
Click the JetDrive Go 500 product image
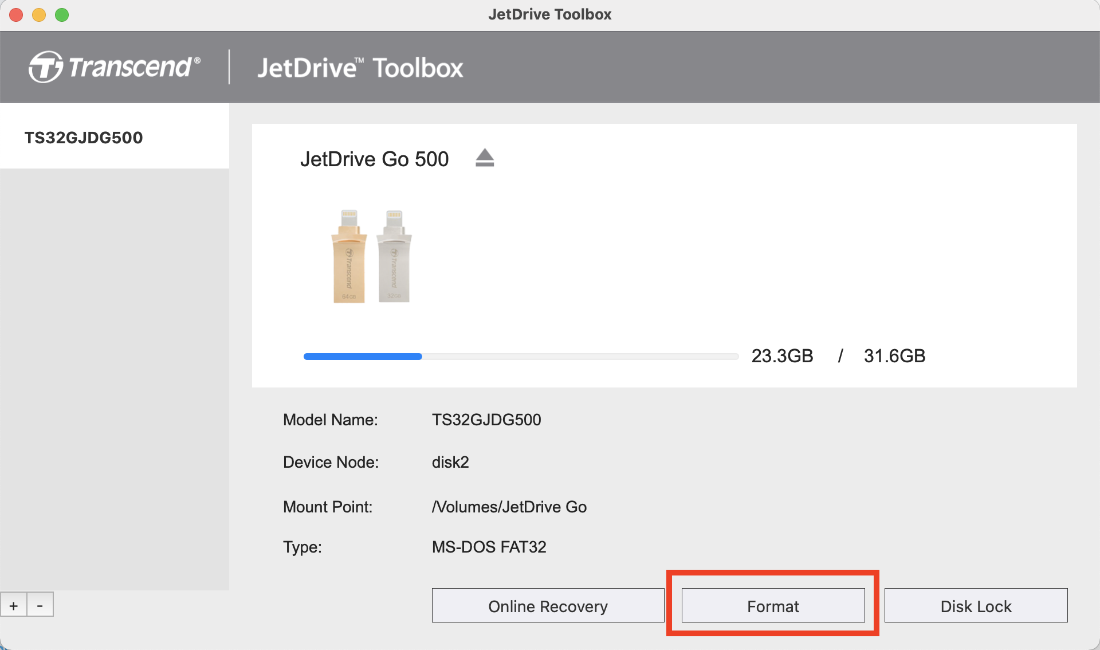pos(372,256)
